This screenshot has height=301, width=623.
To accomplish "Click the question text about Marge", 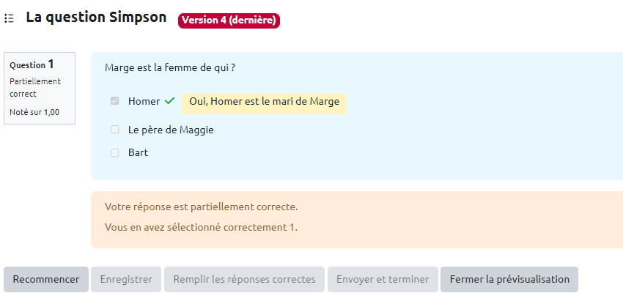I will [169, 68].
